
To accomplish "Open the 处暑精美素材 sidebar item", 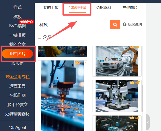I will [17, 114].
